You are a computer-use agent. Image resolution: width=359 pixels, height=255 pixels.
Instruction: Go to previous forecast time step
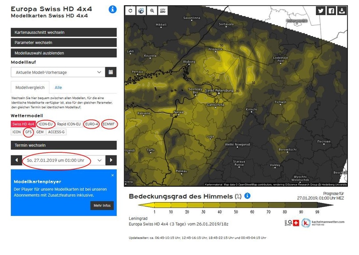point(16,160)
